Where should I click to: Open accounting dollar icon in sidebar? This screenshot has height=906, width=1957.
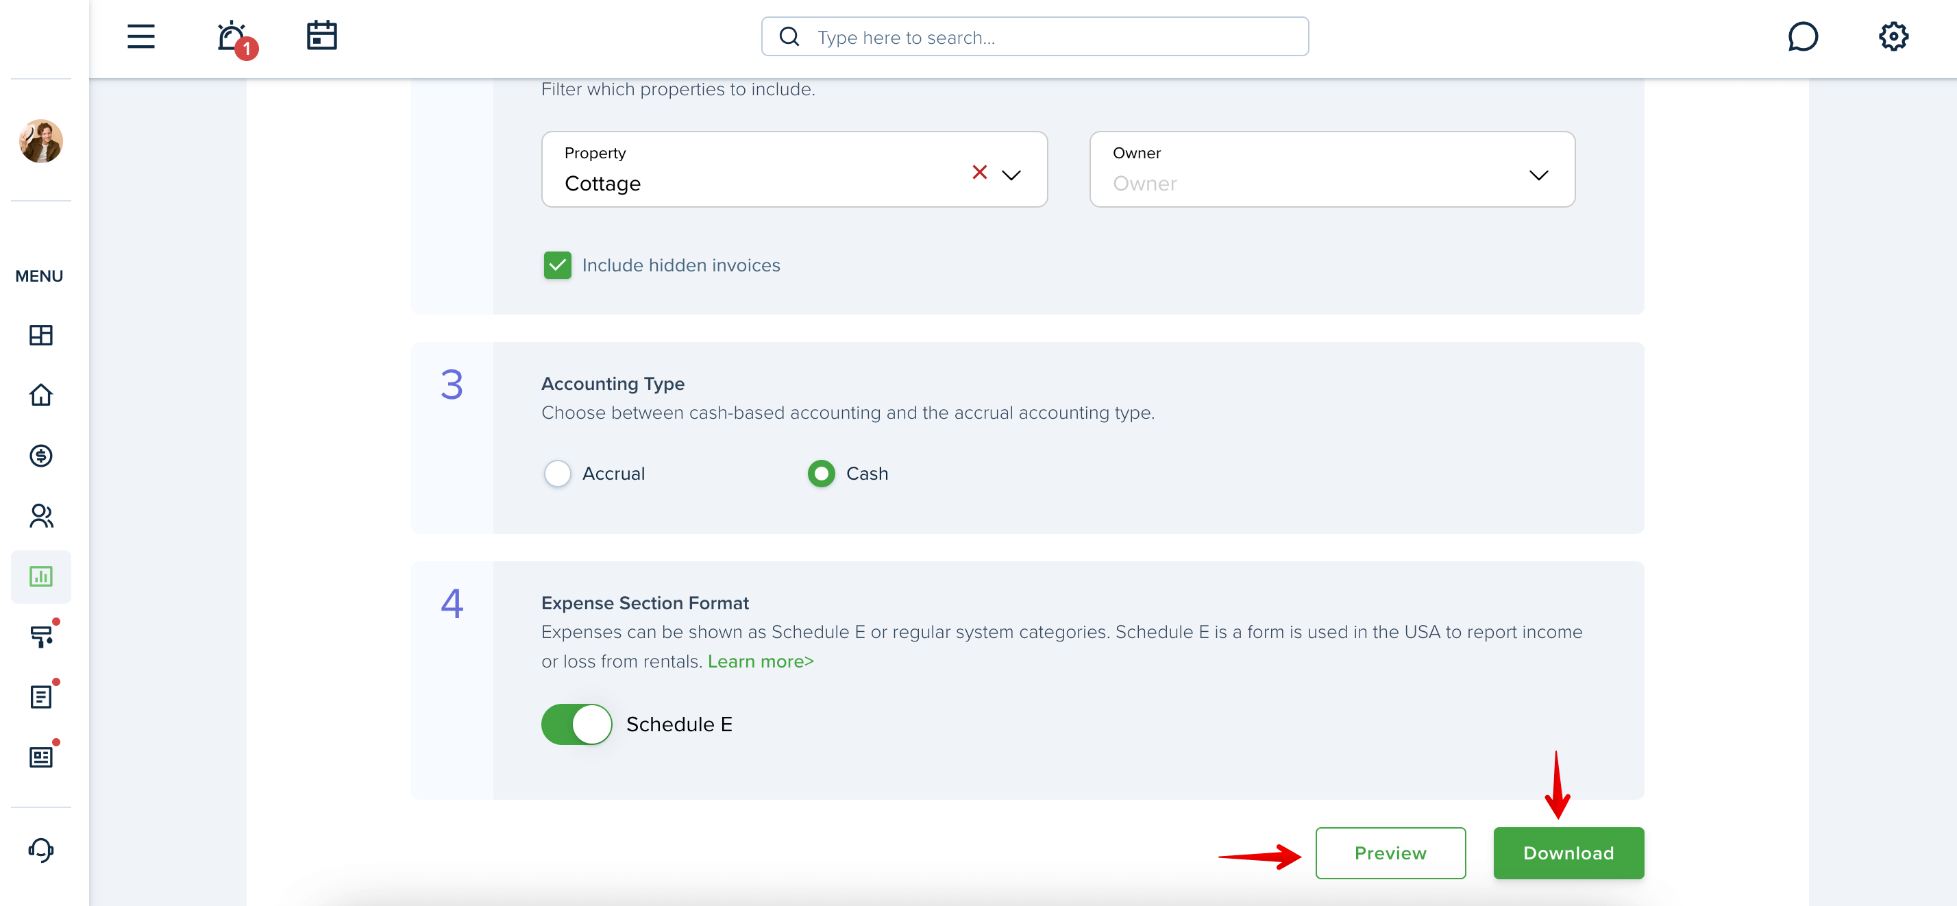pos(41,455)
